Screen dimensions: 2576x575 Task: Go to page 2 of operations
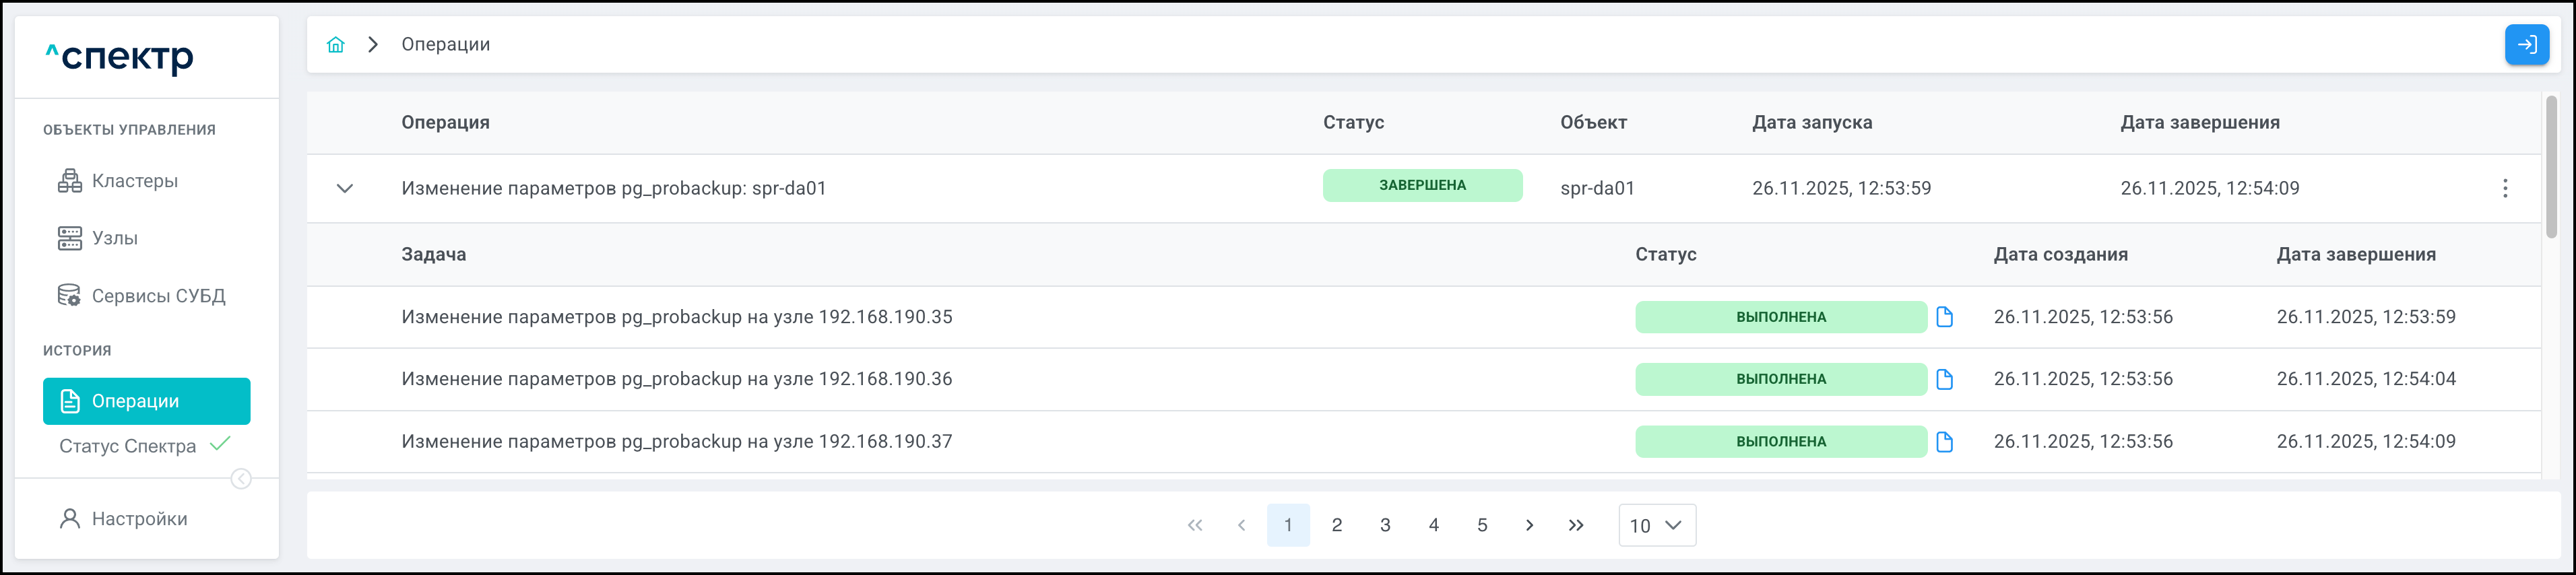click(x=1336, y=525)
